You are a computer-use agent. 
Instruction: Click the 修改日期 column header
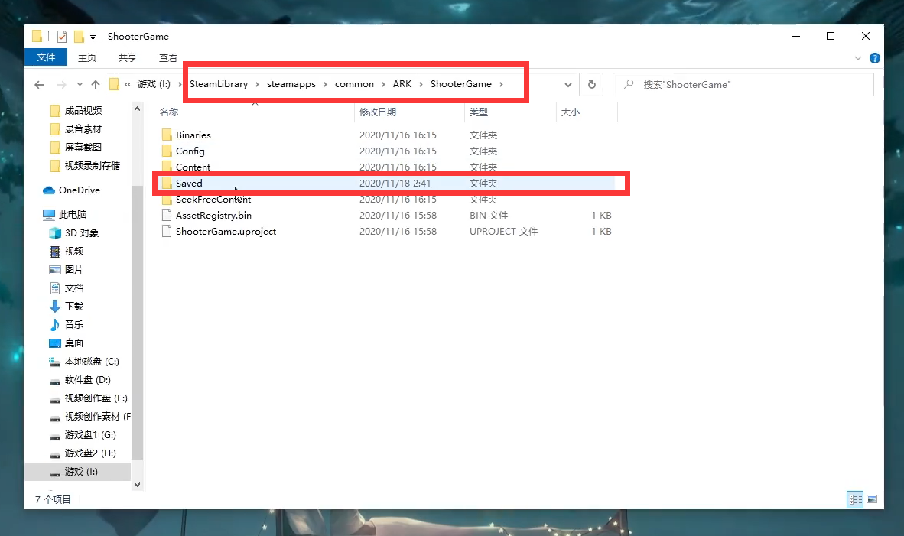[378, 112]
